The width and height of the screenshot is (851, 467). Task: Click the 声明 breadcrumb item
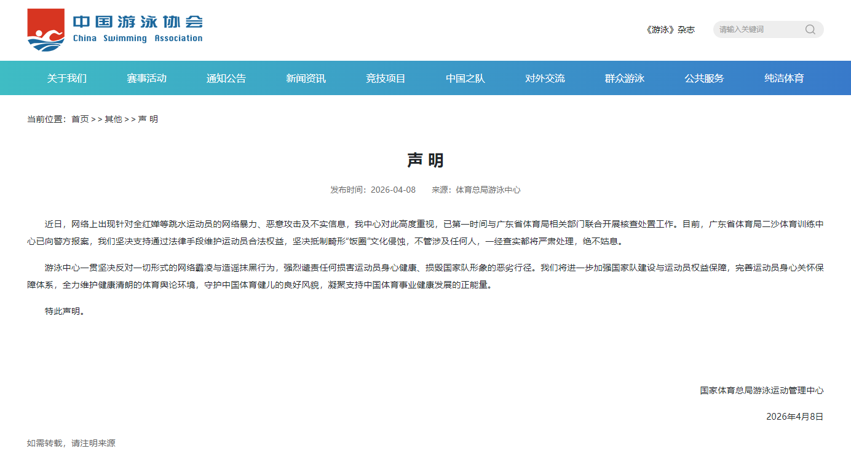148,119
